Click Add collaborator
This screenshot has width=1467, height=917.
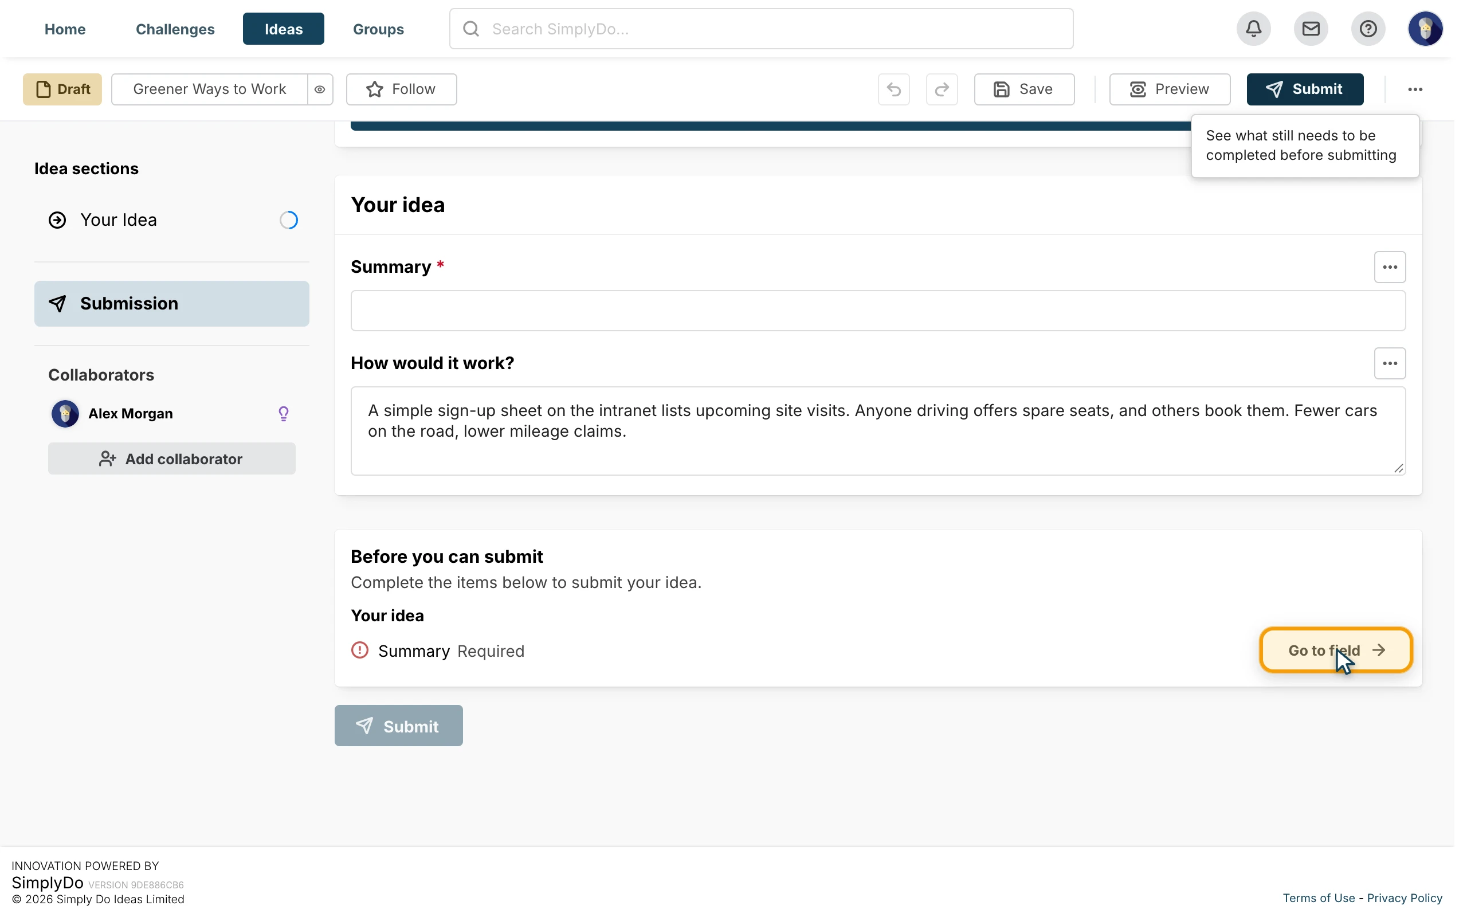[x=171, y=458]
